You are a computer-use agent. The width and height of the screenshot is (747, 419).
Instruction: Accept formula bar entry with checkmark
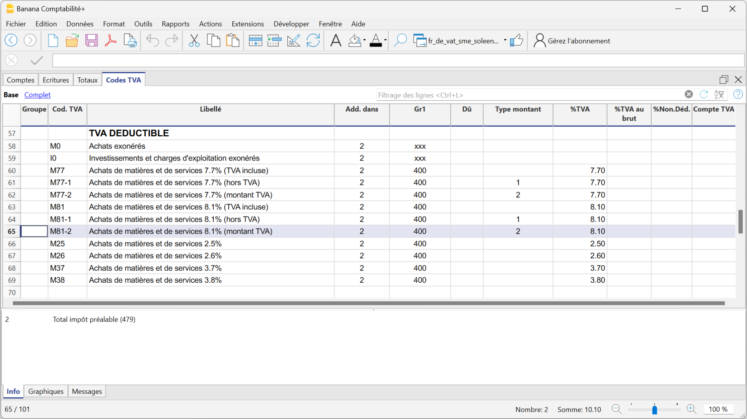[x=37, y=60]
